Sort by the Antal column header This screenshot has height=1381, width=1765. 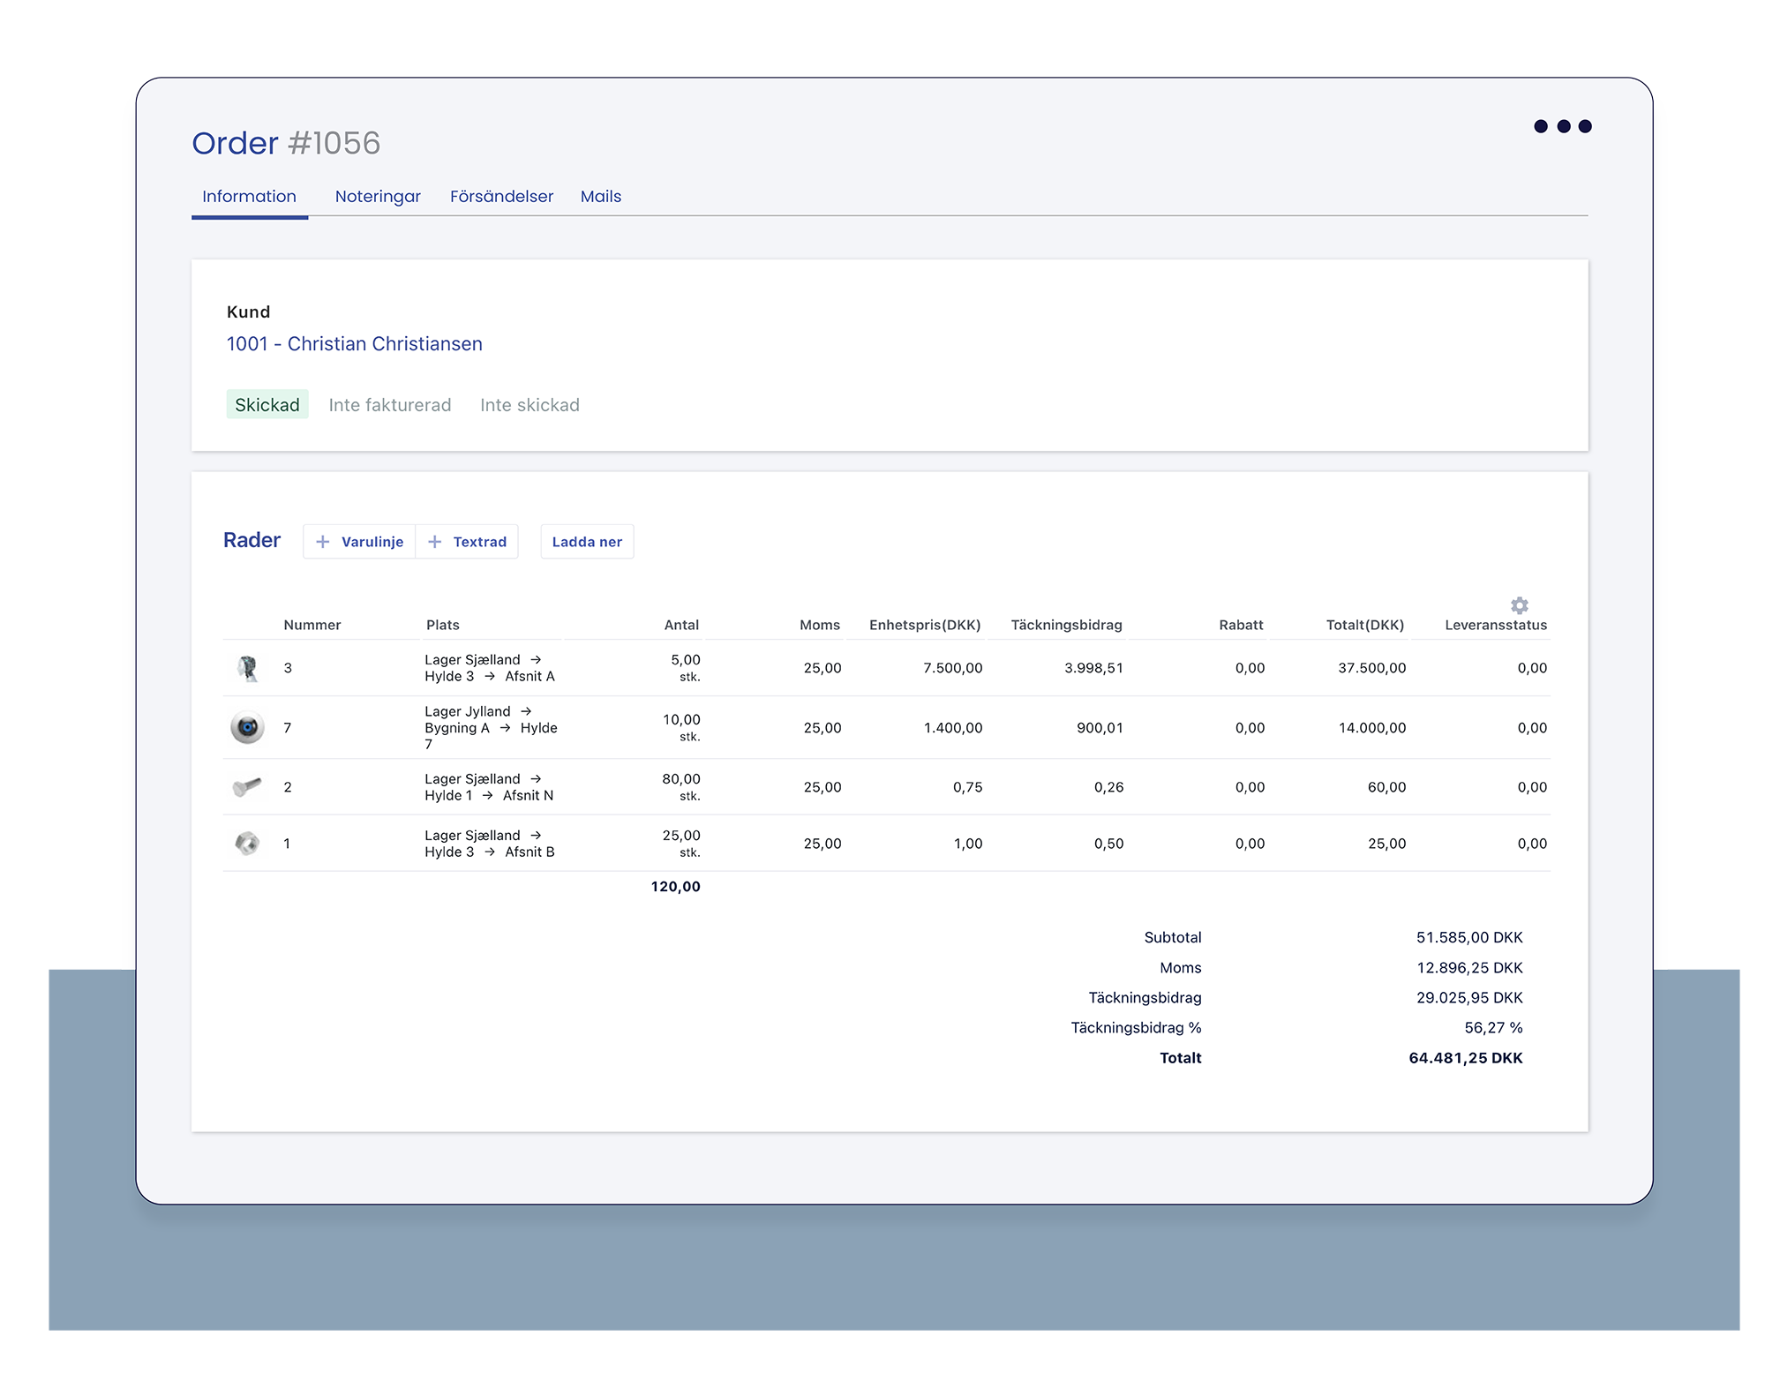[681, 625]
